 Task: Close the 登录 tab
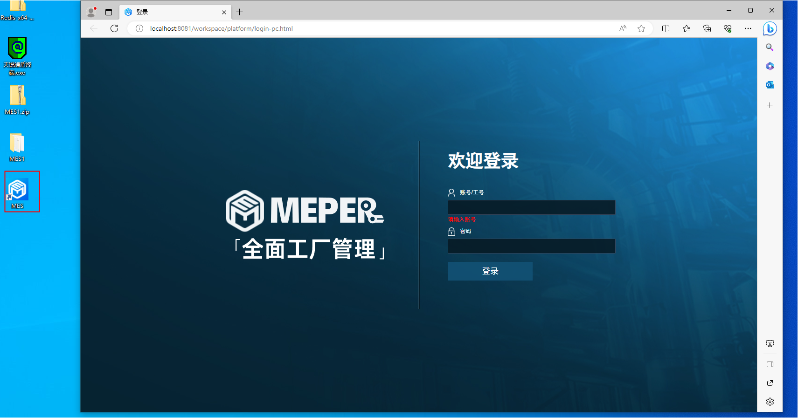[224, 13]
